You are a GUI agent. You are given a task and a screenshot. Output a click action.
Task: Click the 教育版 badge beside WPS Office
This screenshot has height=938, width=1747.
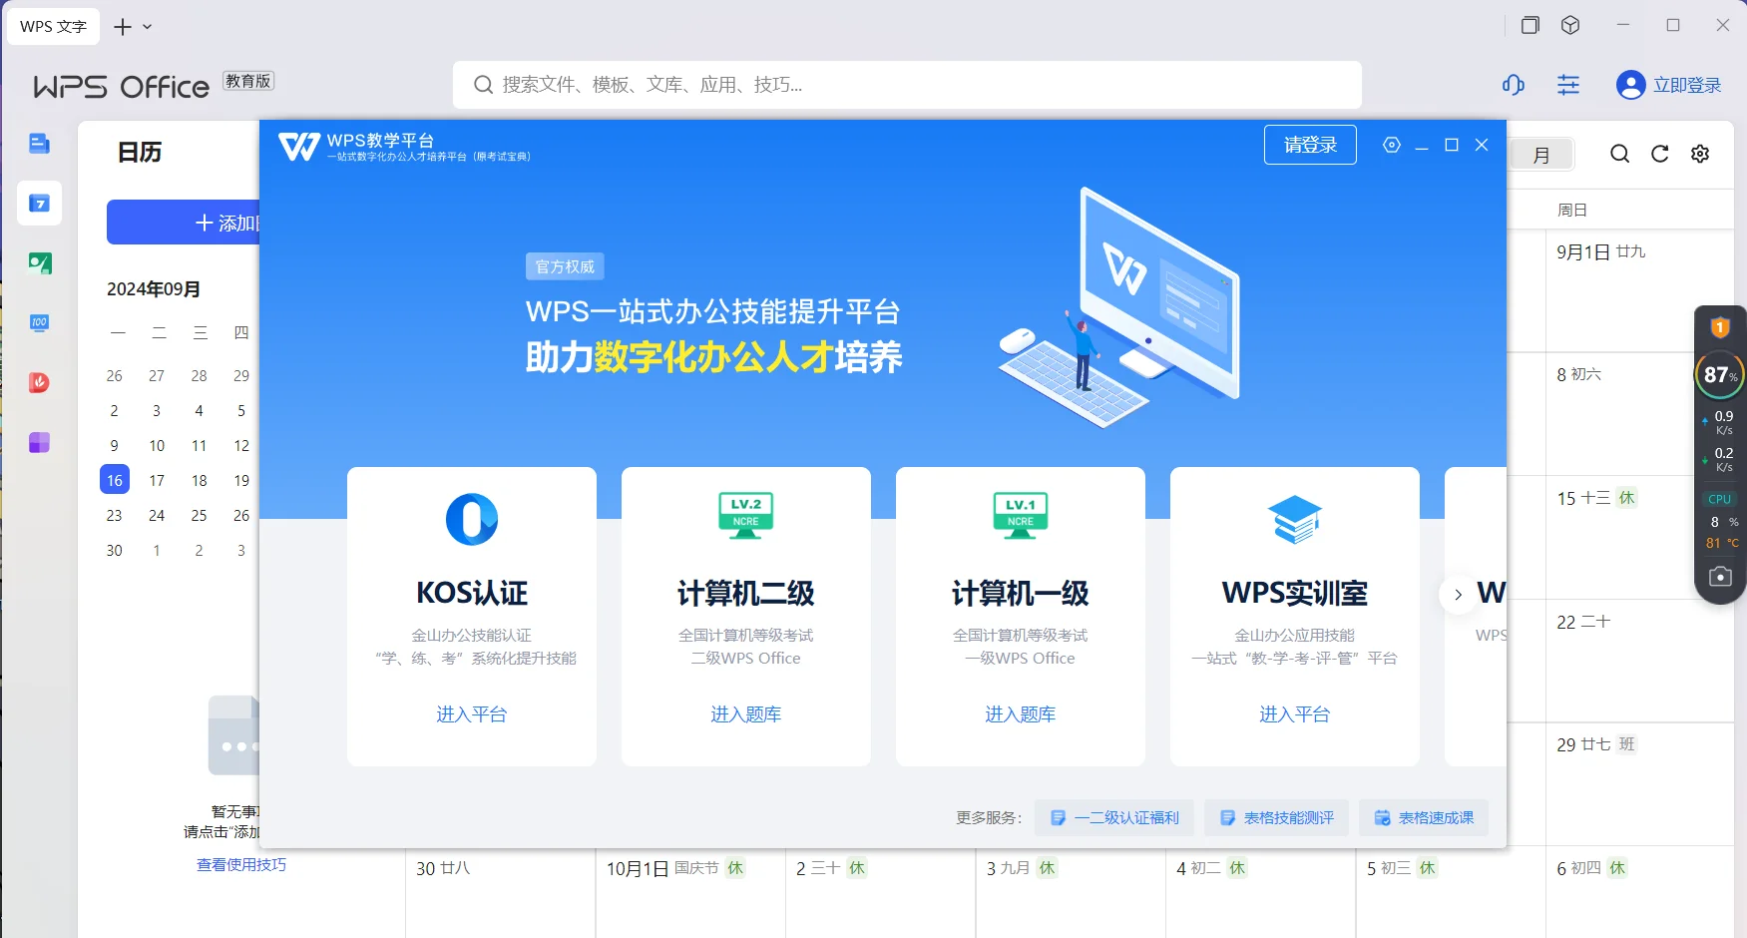click(x=248, y=81)
